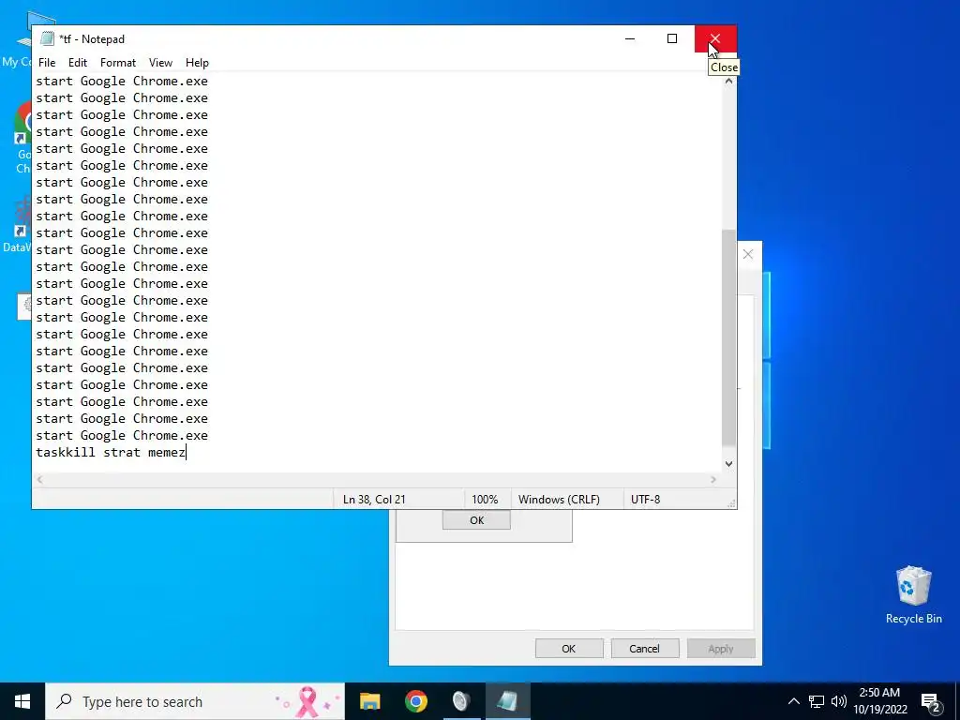The image size is (960, 720).
Task: Click the resize grip in Notepad's corner
Action: click(x=731, y=503)
